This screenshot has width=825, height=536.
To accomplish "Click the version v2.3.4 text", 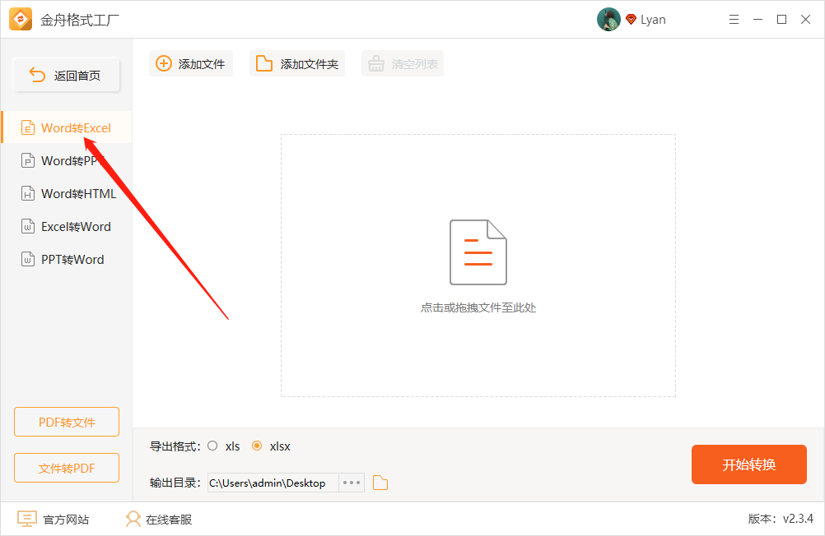I will click(781, 519).
